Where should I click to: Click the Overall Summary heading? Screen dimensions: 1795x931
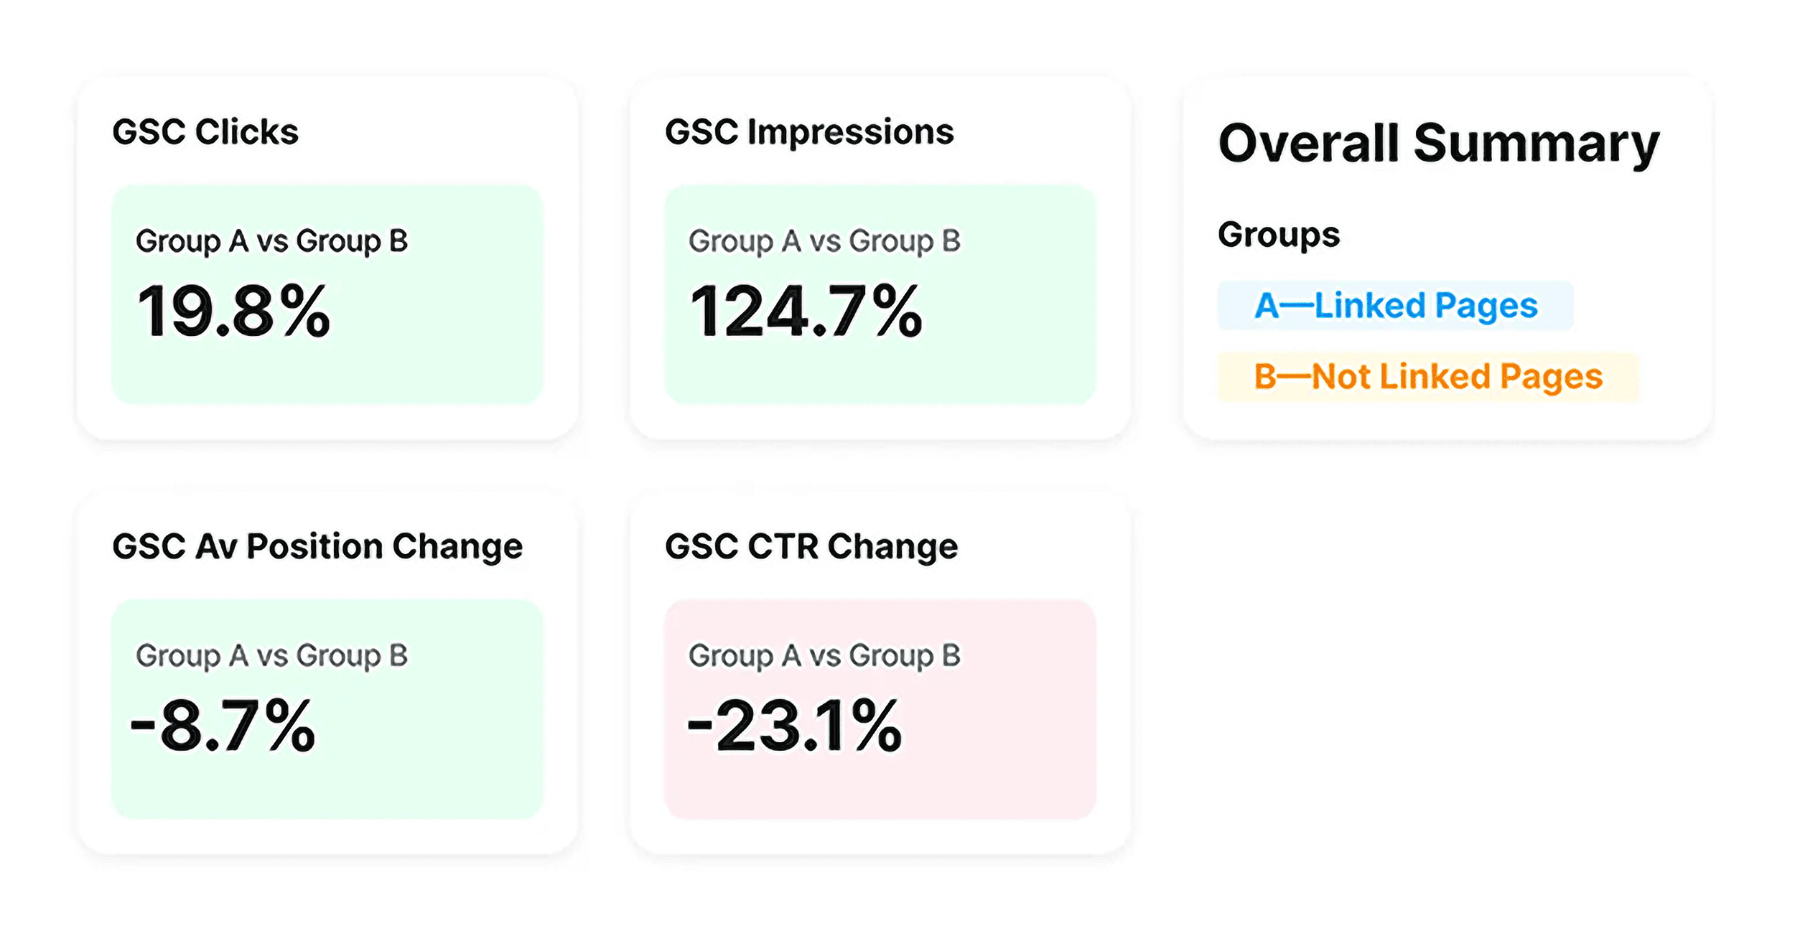(1439, 144)
